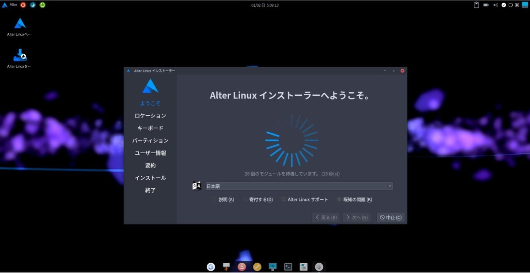530x273 pixels.
Task: Launch the Google browser icon in the dock
Action: click(x=211, y=267)
